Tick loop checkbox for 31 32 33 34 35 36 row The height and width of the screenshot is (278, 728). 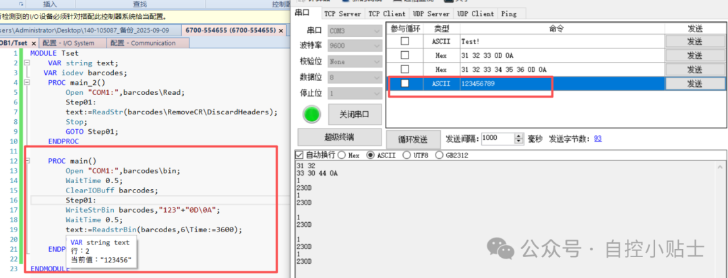405,69
